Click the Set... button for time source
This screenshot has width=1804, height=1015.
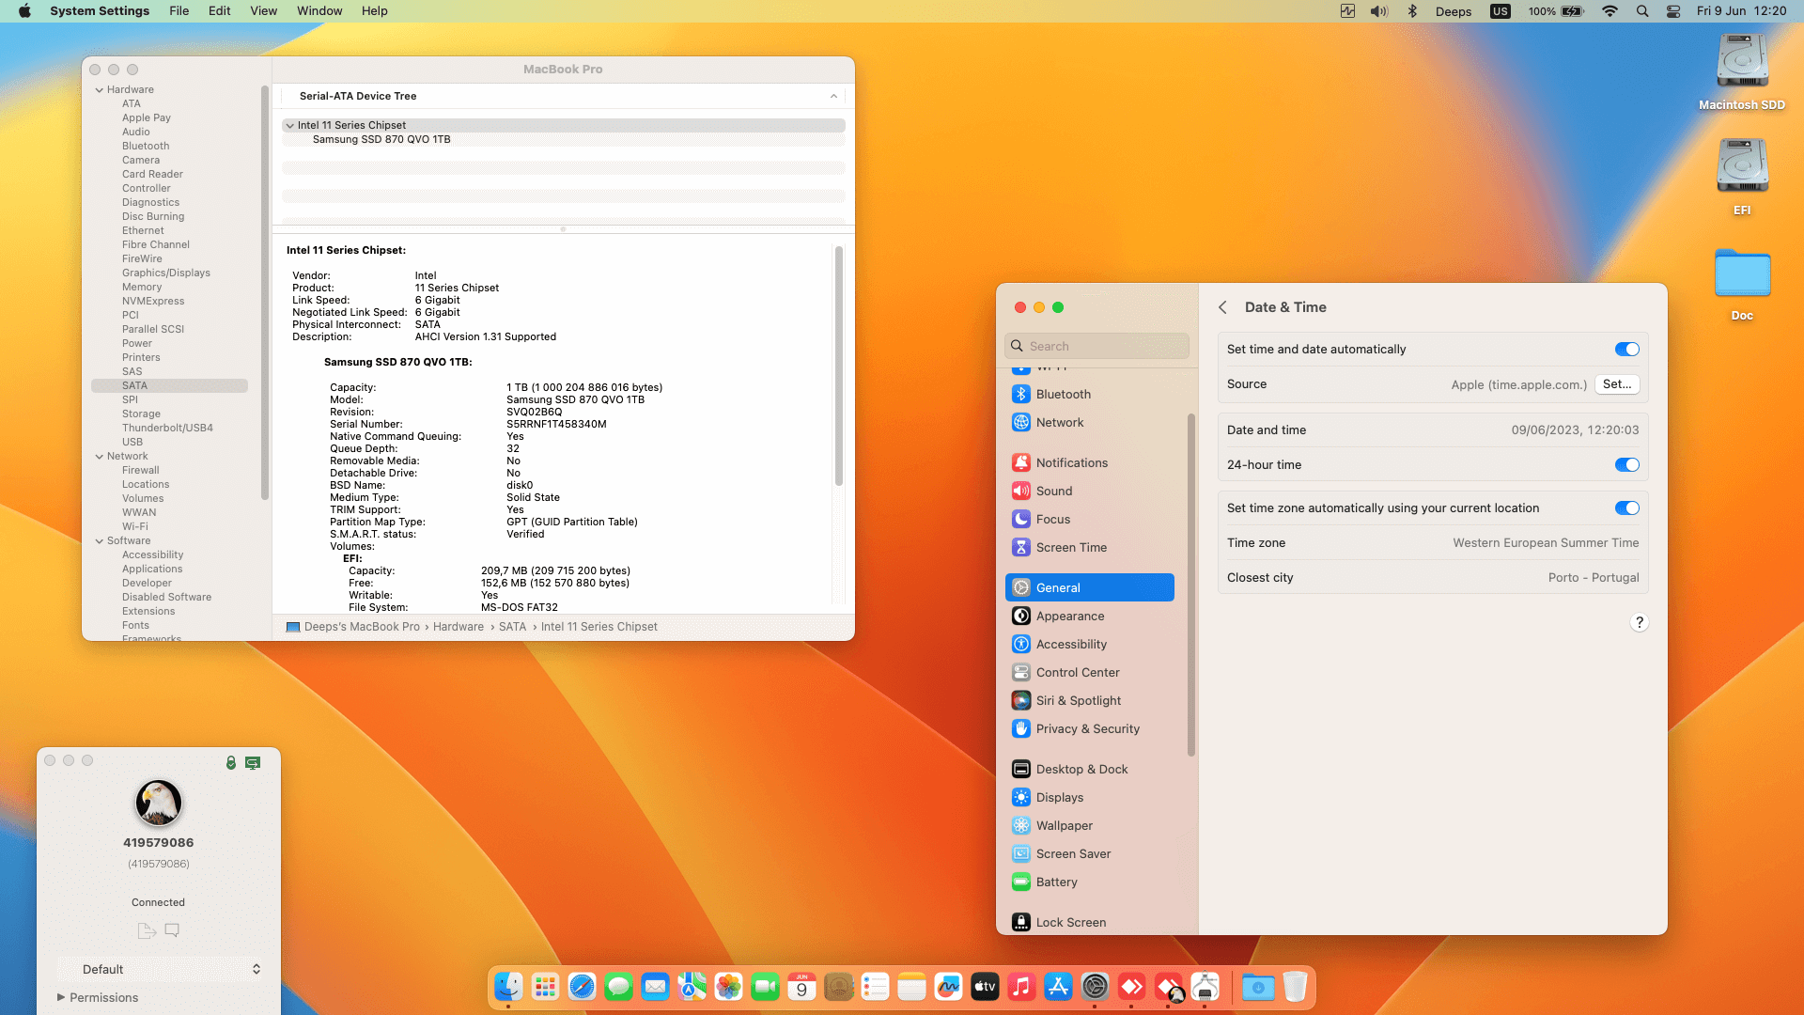[x=1617, y=384]
